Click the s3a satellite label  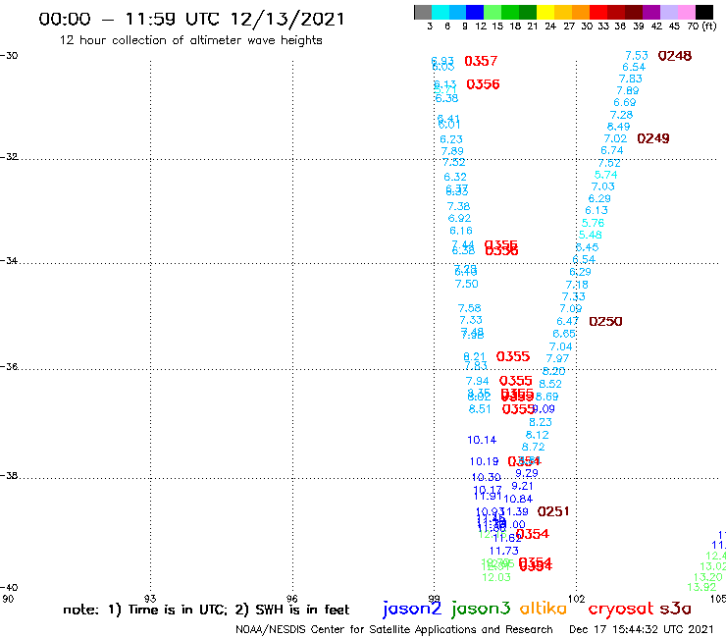[x=675, y=609]
